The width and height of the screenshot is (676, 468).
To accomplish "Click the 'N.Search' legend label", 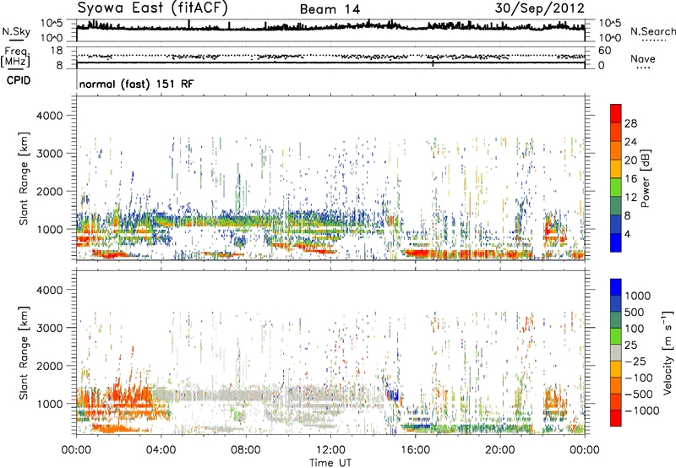I will [652, 31].
